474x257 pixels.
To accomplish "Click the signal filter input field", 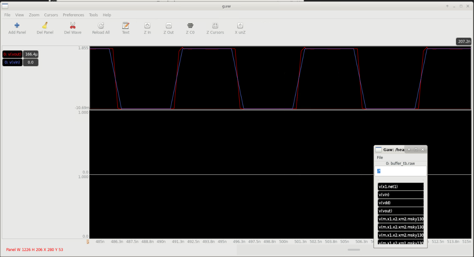I will pos(400,171).
